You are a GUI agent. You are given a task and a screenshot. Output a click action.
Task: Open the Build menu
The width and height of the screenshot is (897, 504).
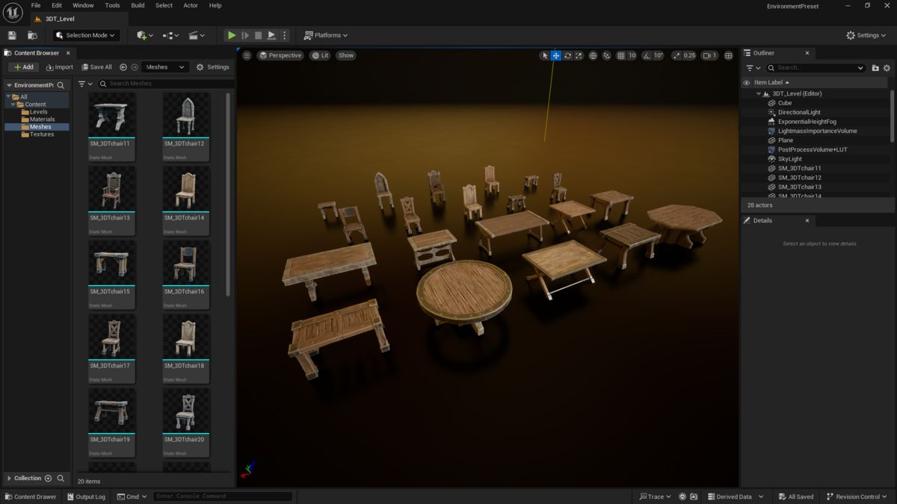coord(138,5)
